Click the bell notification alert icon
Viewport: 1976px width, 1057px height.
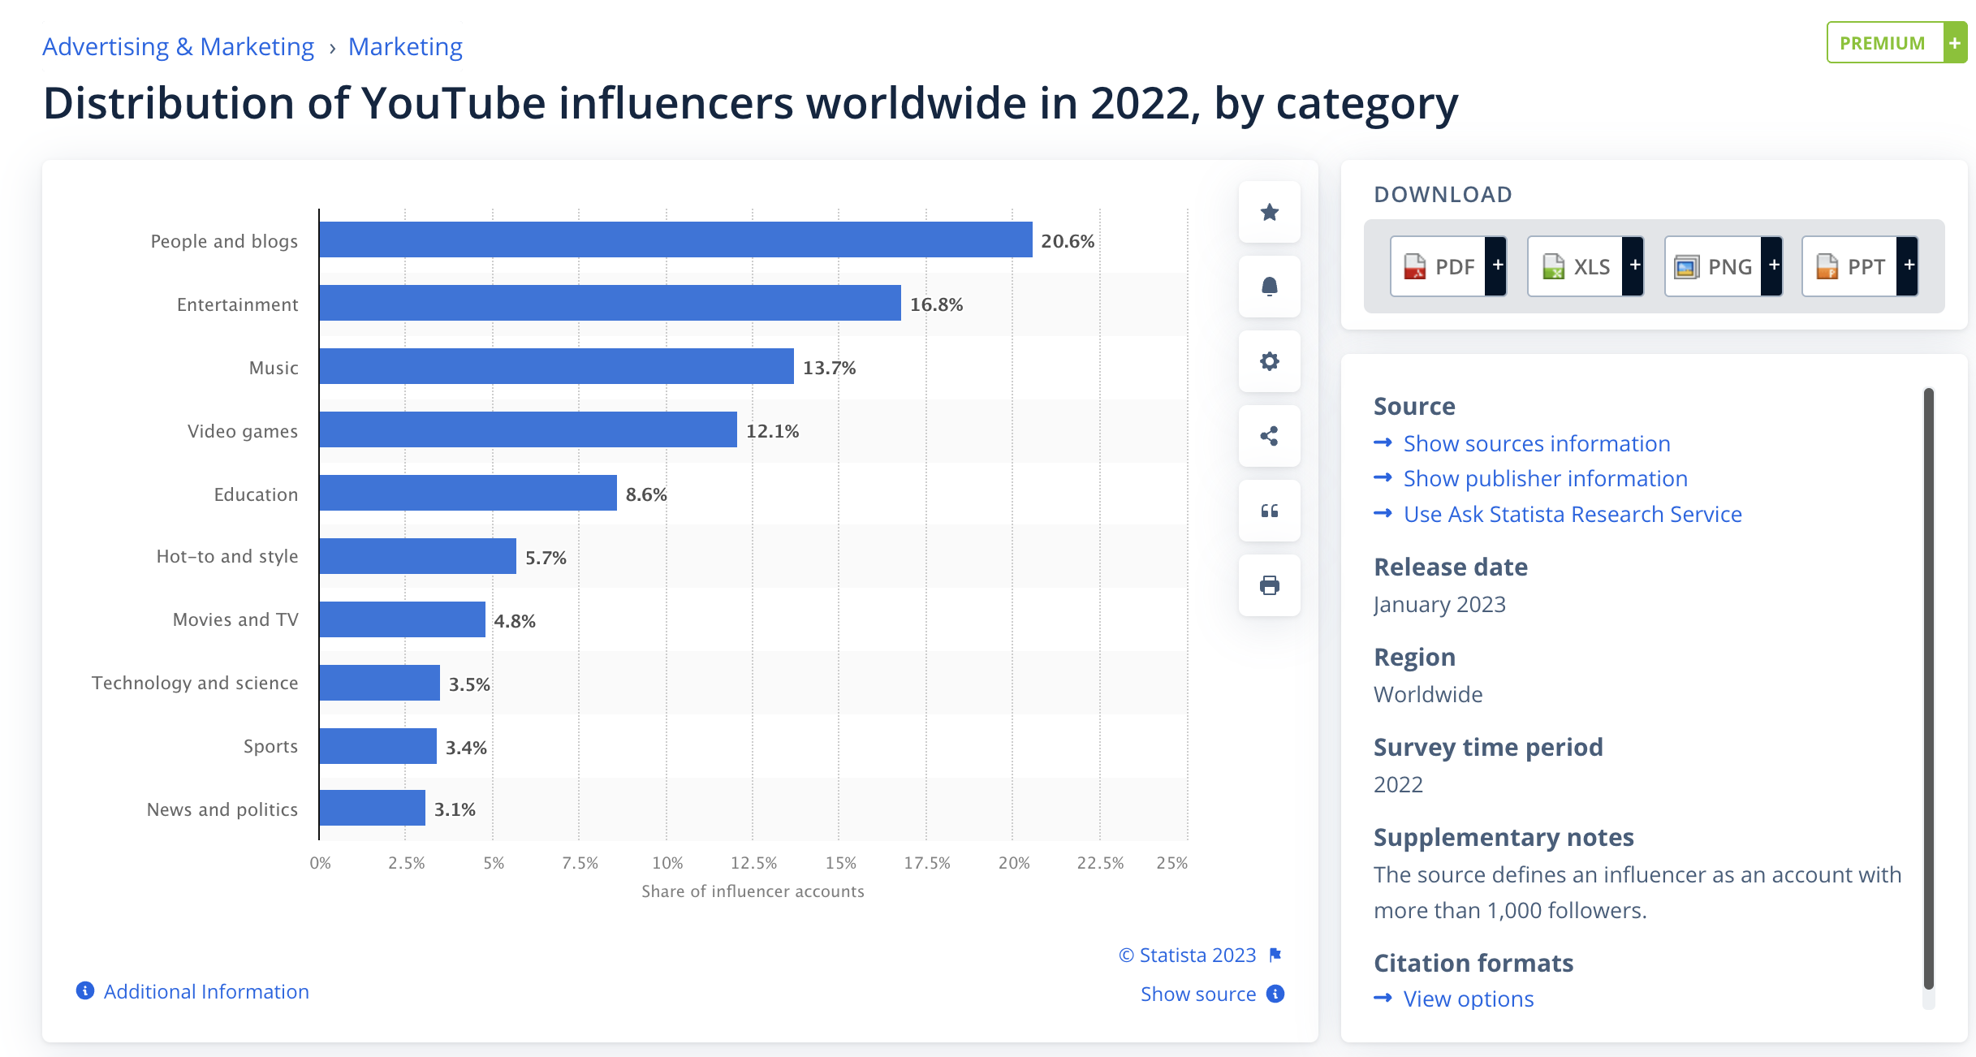tap(1269, 287)
